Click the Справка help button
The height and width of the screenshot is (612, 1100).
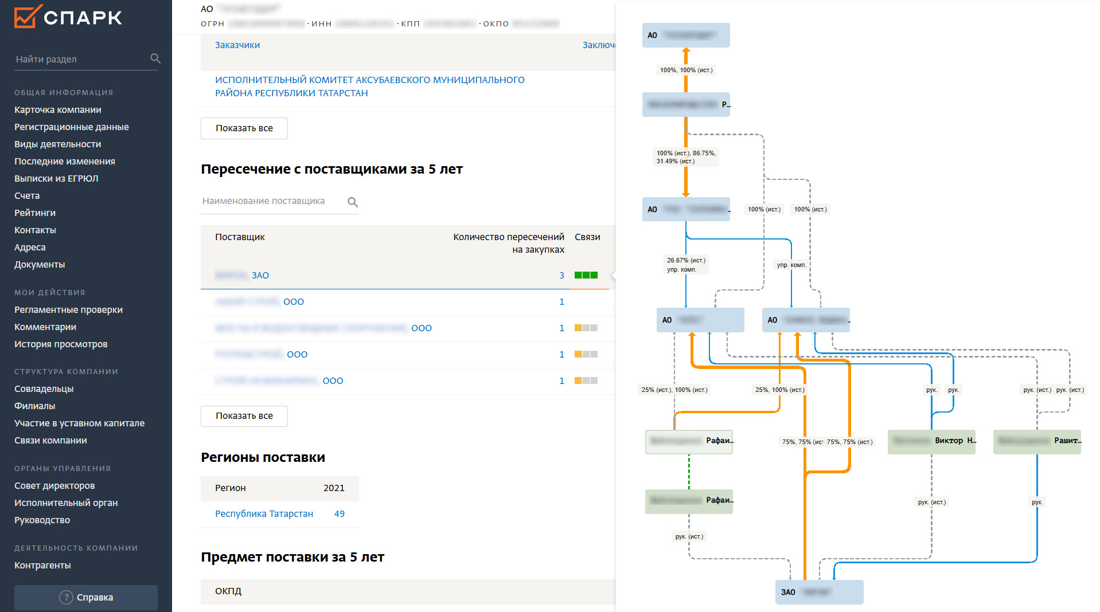[x=86, y=597]
